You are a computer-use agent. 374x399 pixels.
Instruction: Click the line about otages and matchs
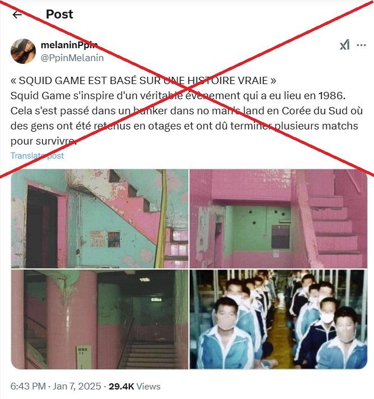click(184, 126)
